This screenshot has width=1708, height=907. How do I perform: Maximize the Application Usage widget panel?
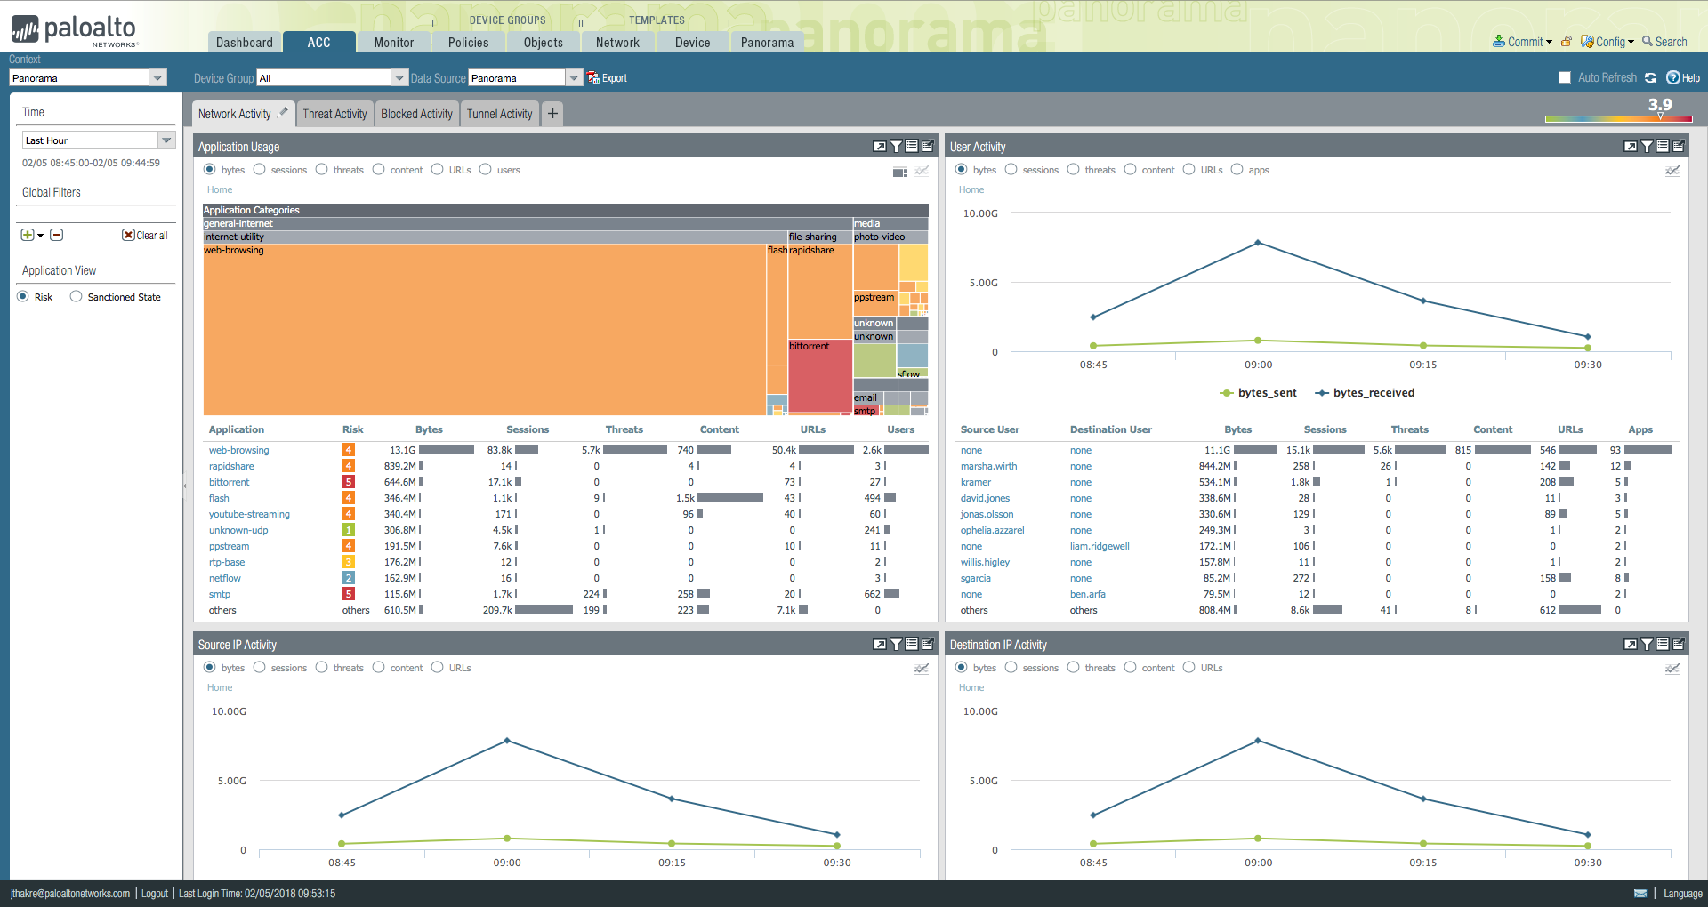(x=880, y=147)
